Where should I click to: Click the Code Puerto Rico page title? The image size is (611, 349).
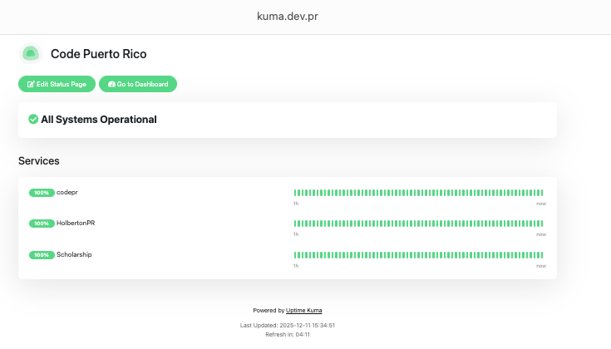pos(98,54)
